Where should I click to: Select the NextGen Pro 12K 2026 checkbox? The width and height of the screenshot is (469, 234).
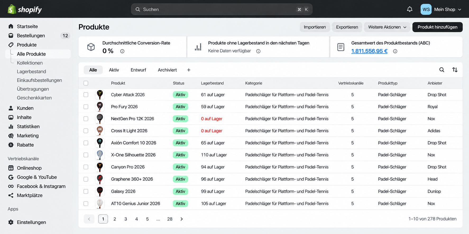86,119
